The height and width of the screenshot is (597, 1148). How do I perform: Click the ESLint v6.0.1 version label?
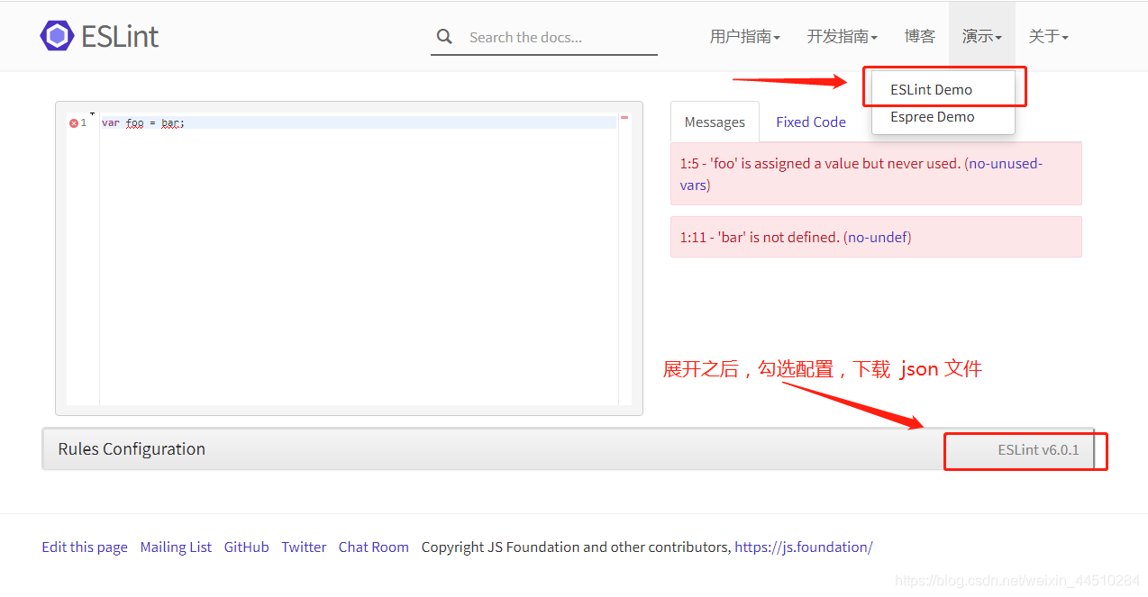coord(1038,449)
